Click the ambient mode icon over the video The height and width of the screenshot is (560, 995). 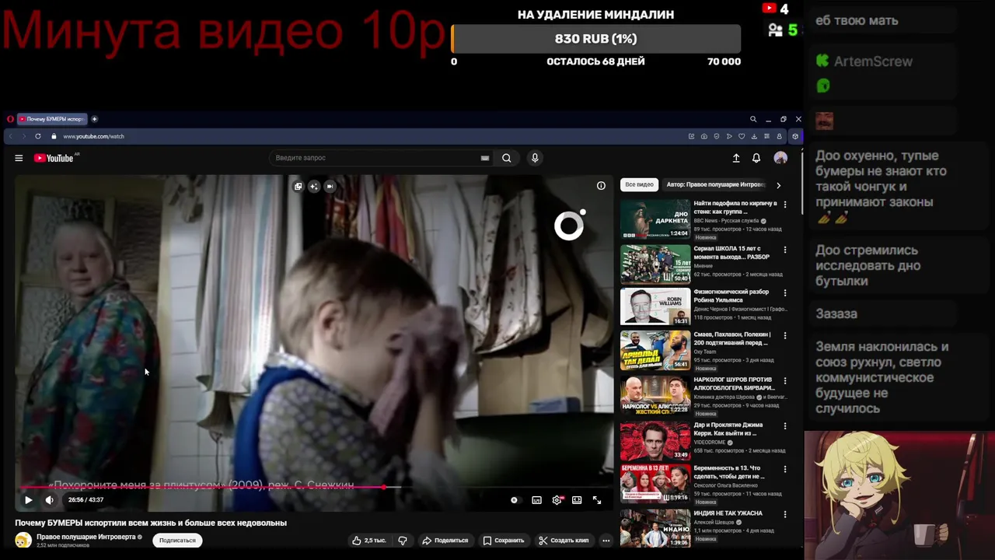tap(313, 186)
